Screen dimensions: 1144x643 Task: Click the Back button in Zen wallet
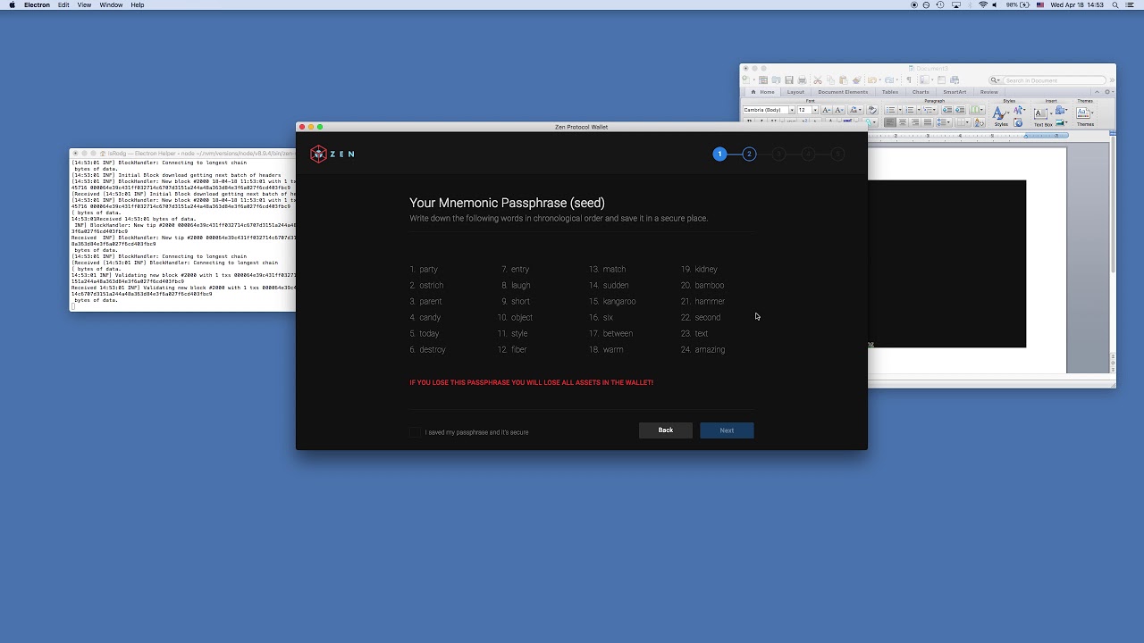click(x=666, y=430)
